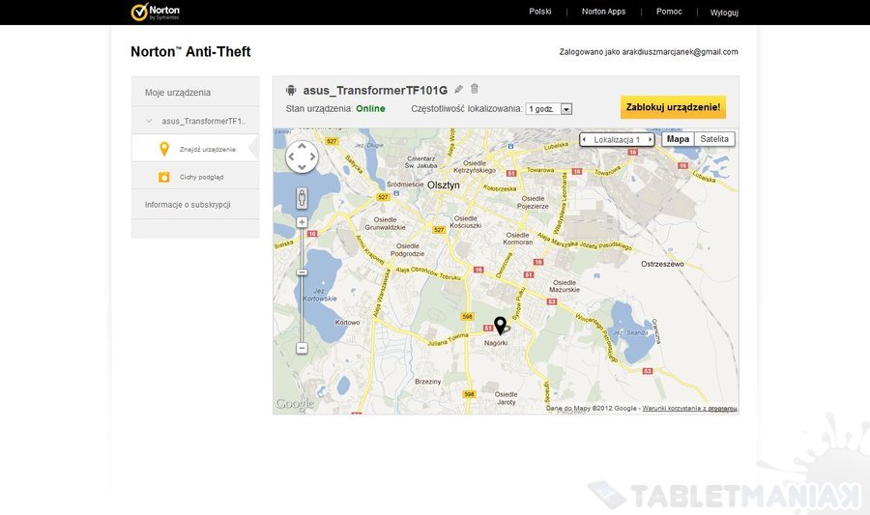The width and height of the screenshot is (870, 515).
Task: Click the Google logo on the map
Action: click(295, 404)
